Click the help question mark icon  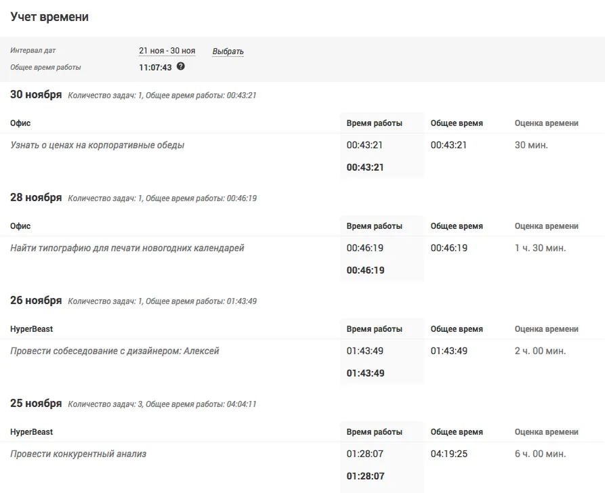point(181,66)
